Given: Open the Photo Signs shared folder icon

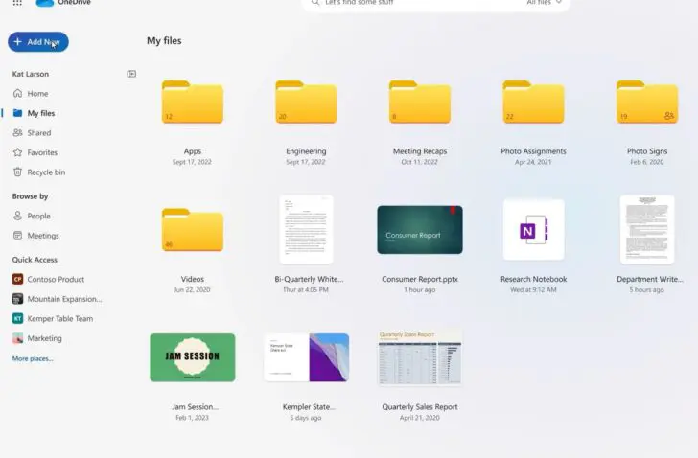Looking at the screenshot, I should pos(647,102).
